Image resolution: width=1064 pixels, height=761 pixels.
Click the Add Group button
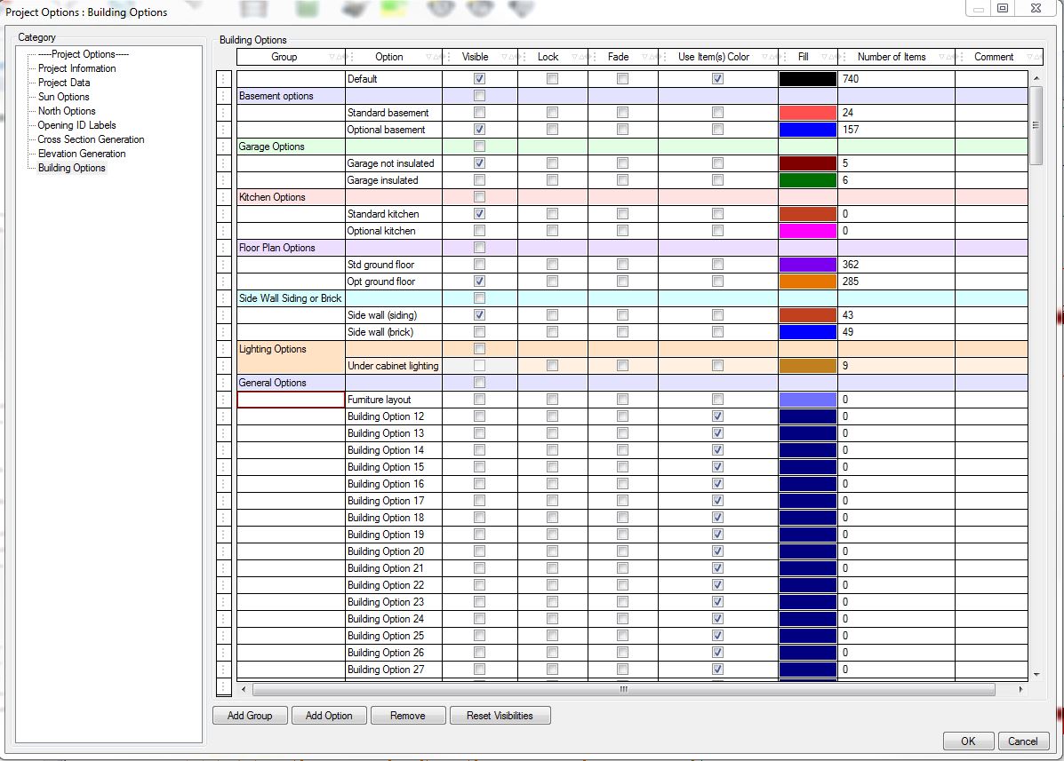click(249, 715)
